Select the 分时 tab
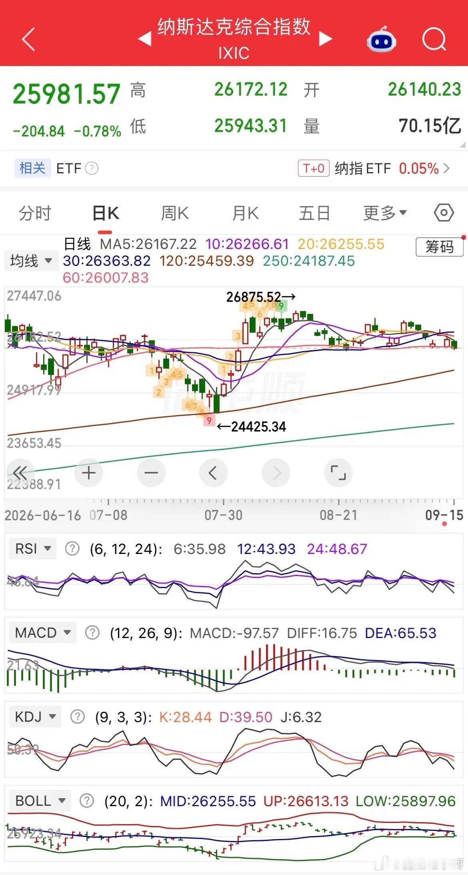Screen dimensions: 468x875 (35, 213)
